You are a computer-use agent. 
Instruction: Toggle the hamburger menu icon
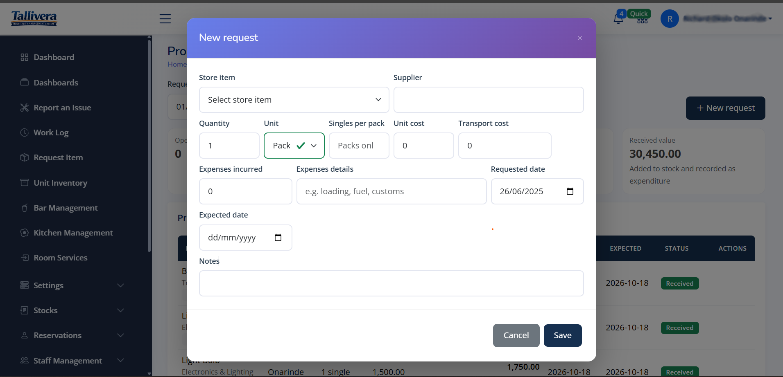[x=165, y=19]
